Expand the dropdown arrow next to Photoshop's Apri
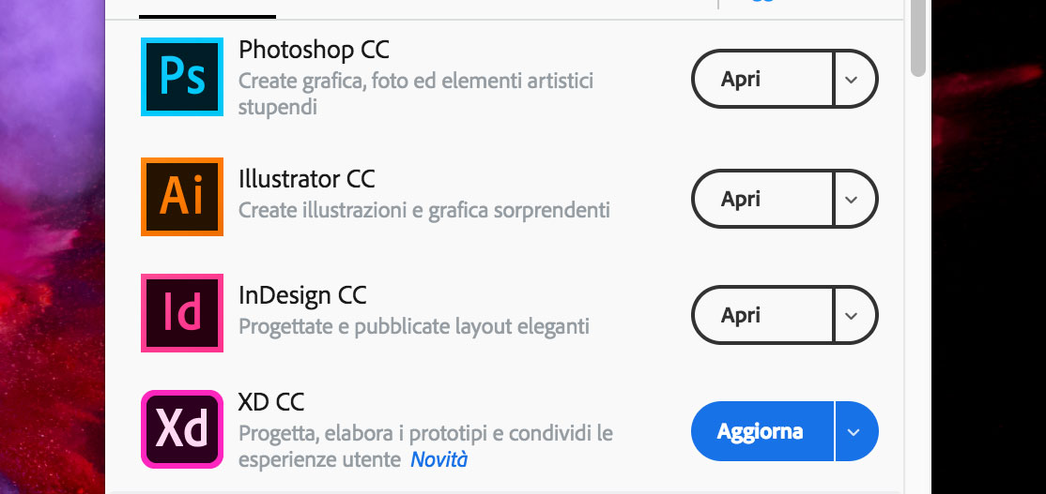1046x494 pixels. point(856,79)
